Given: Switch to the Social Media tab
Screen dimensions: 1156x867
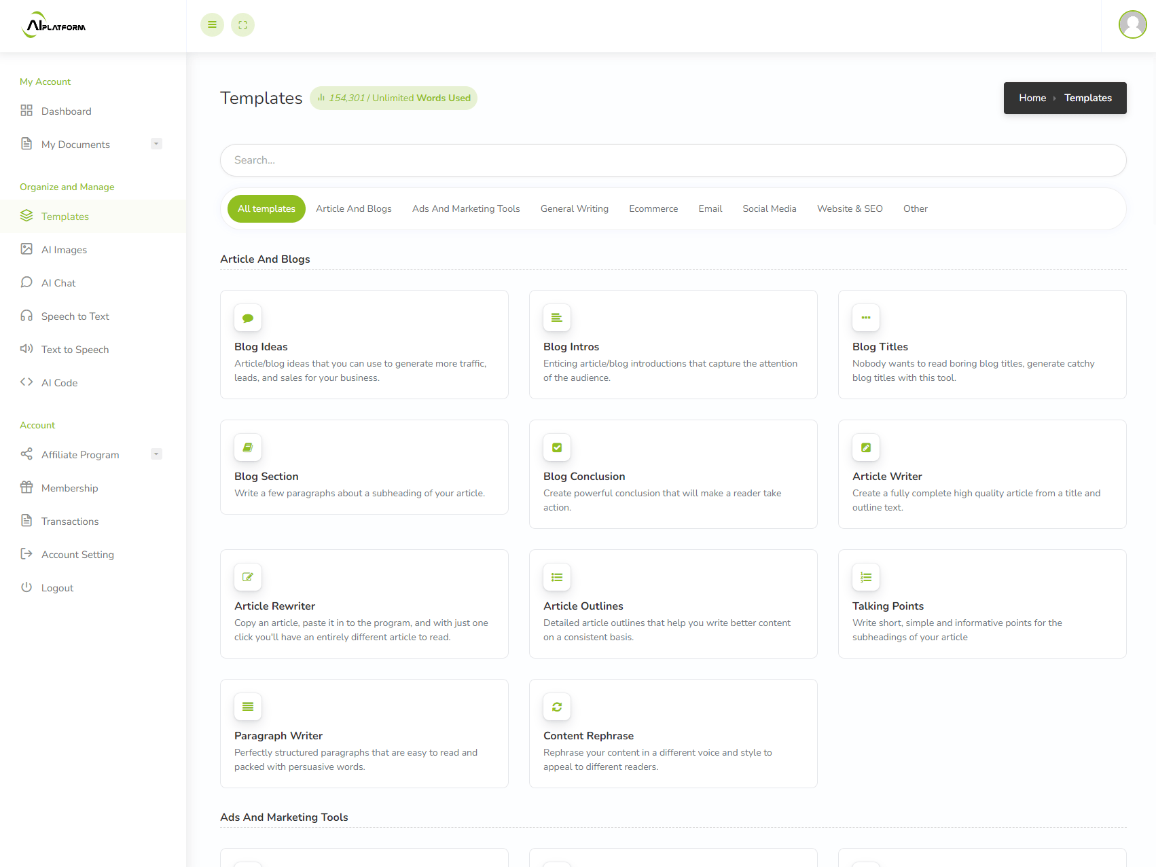Looking at the screenshot, I should [x=769, y=208].
